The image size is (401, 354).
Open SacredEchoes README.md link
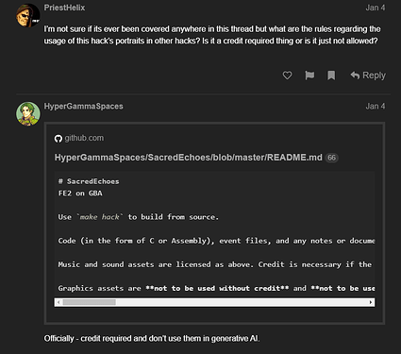coord(189,158)
